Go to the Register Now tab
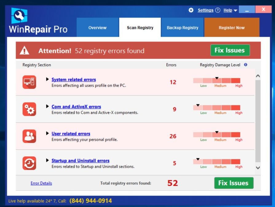275x207 pixels. tap(232, 27)
